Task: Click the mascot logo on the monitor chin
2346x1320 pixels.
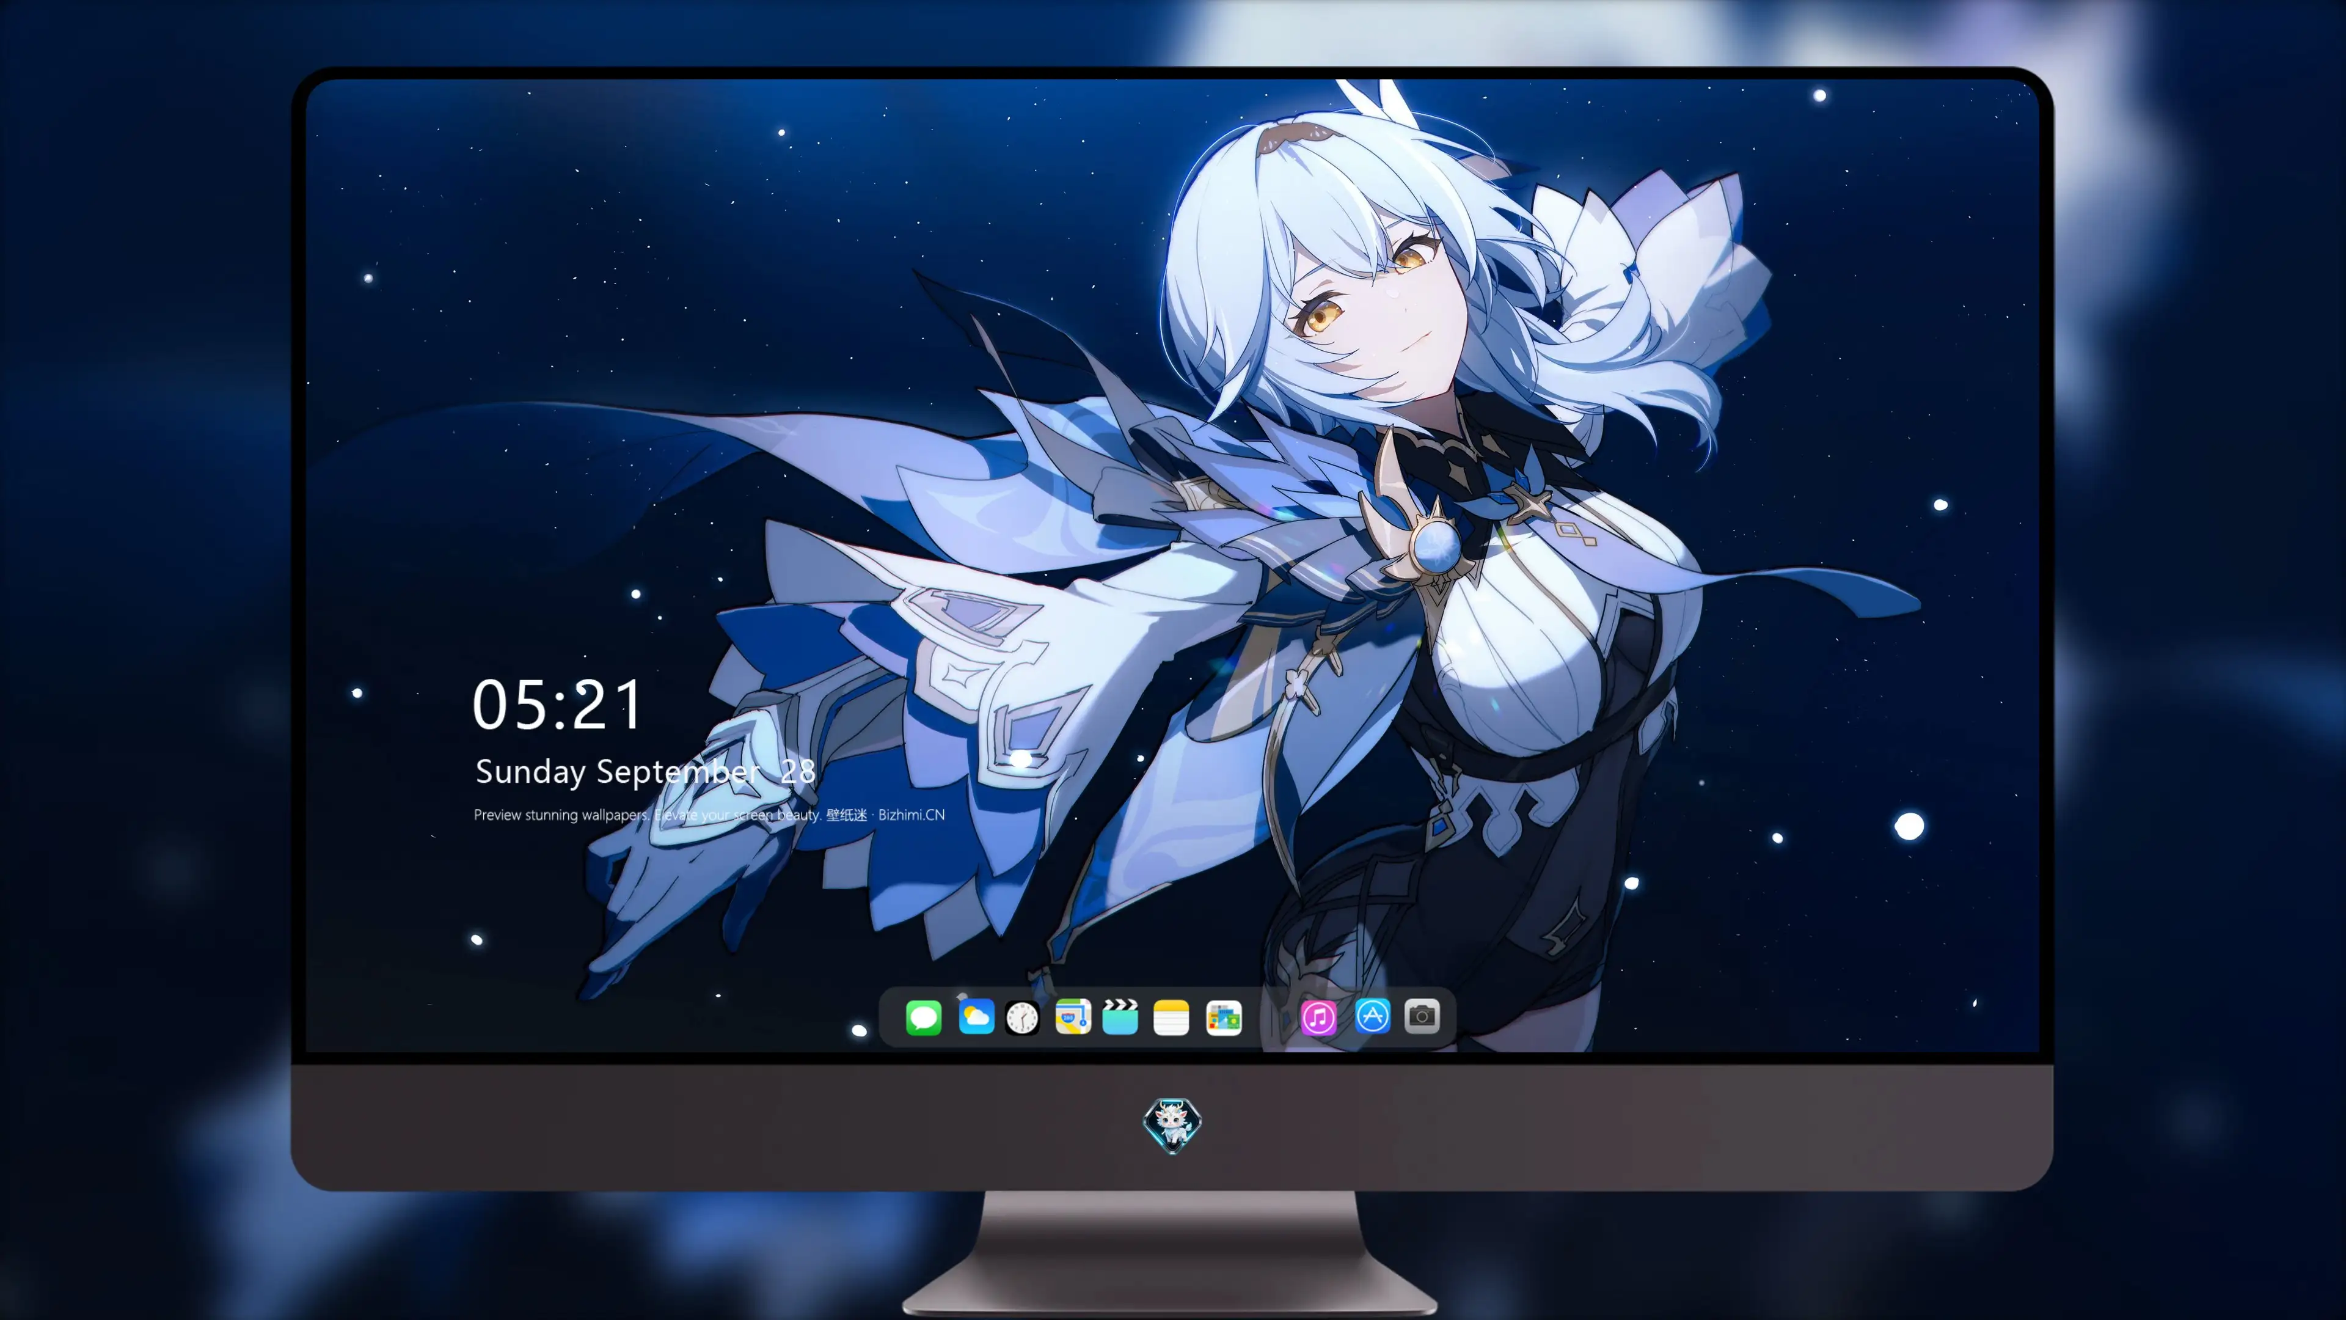Action: 1172,1125
